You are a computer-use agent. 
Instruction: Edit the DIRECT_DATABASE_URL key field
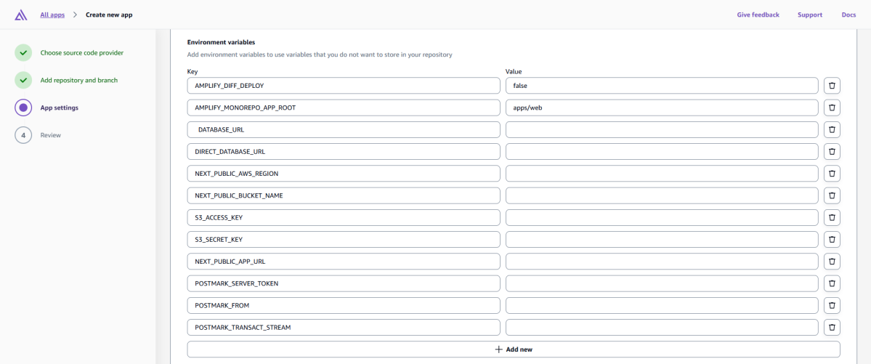click(344, 152)
